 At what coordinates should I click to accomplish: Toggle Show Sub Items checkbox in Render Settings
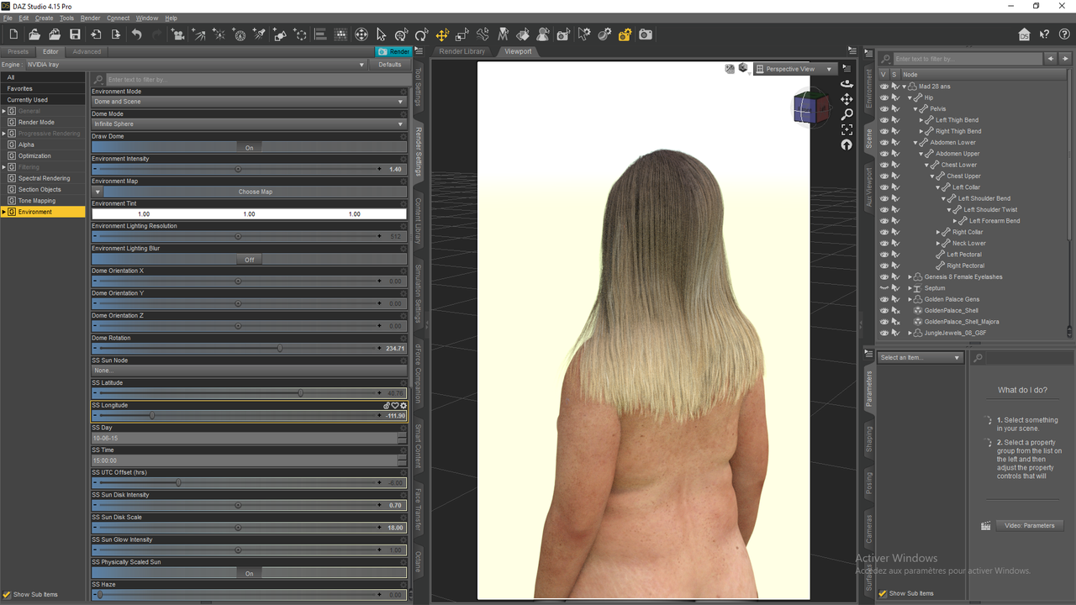7,594
